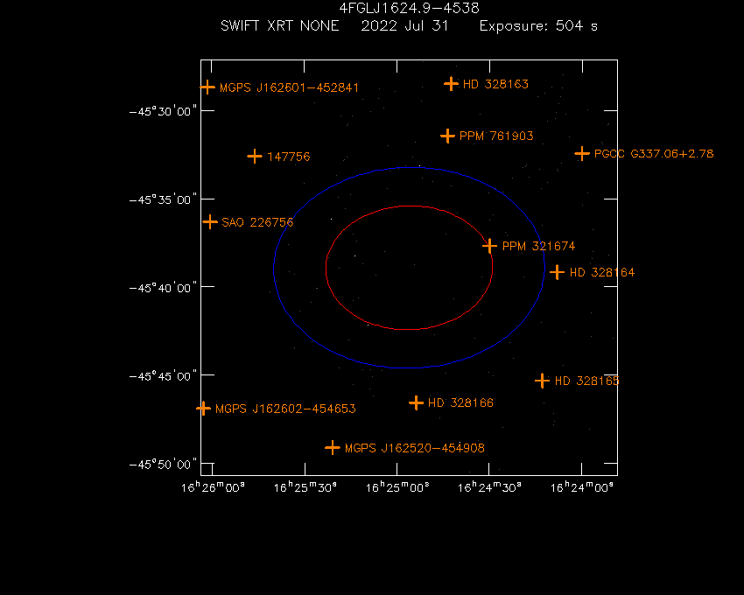
Task: Click the HD 328163 name label
Action: (495, 84)
